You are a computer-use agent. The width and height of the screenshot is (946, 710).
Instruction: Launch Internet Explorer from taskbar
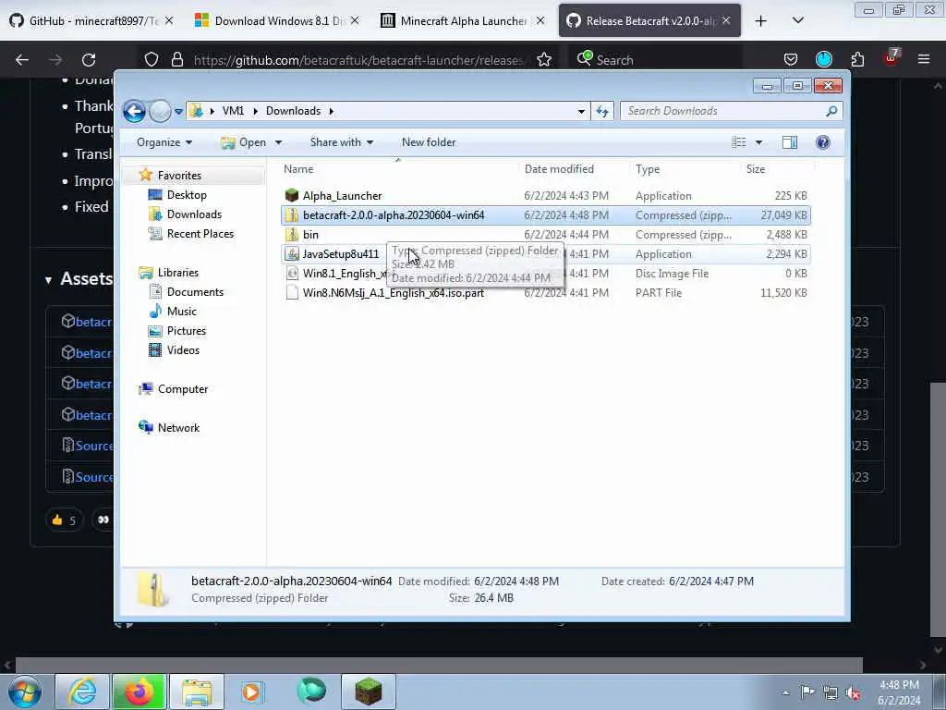tap(82, 692)
